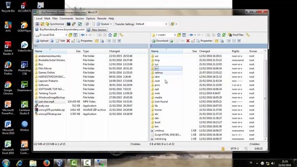Click local panel Open Directory folder icon

click(71, 35)
